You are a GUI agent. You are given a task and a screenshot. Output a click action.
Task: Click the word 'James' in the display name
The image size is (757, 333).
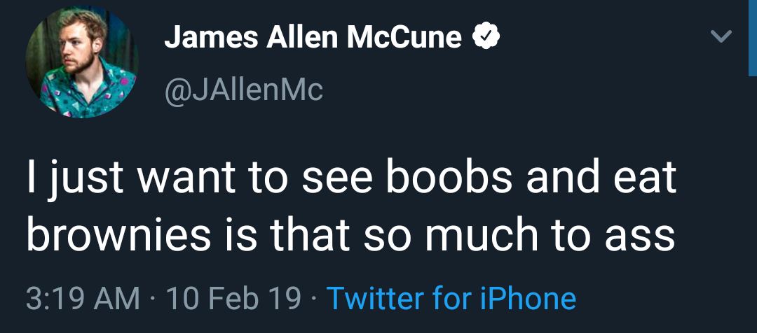(212, 38)
